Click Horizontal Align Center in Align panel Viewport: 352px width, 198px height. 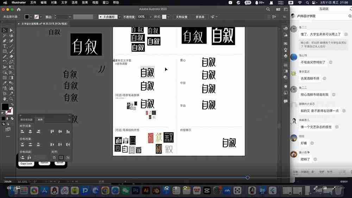tap(30, 132)
